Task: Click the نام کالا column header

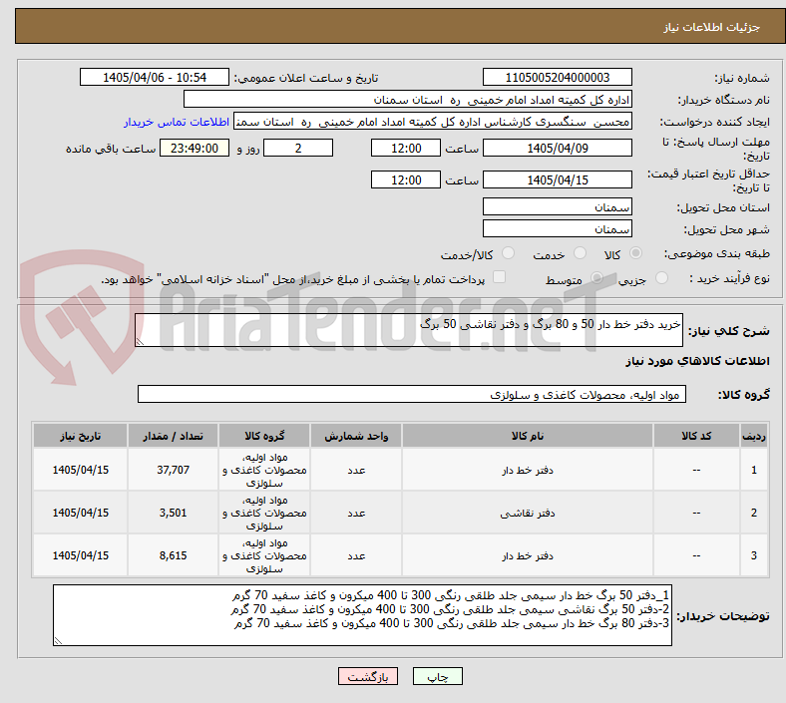Action: 528,436
